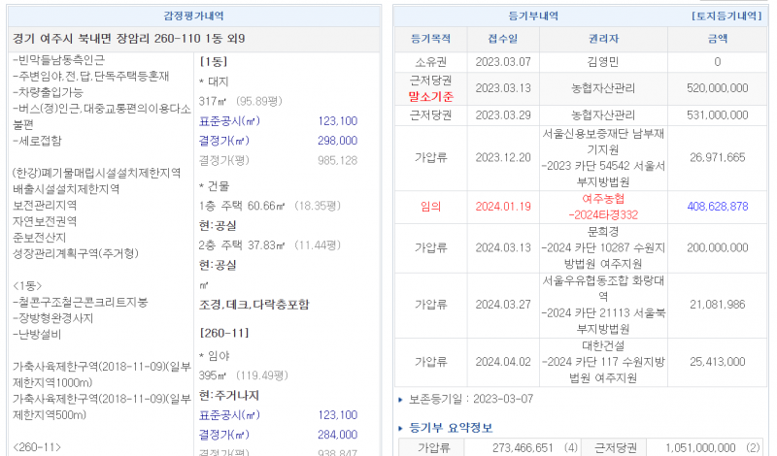Open the 토지등기내역 link

coord(726,16)
